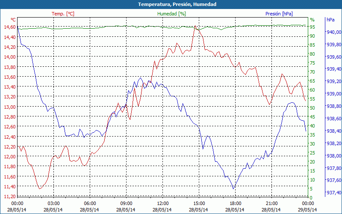Click the 06:00 time axis label
This screenshot has width=342, height=214.
coord(90,204)
